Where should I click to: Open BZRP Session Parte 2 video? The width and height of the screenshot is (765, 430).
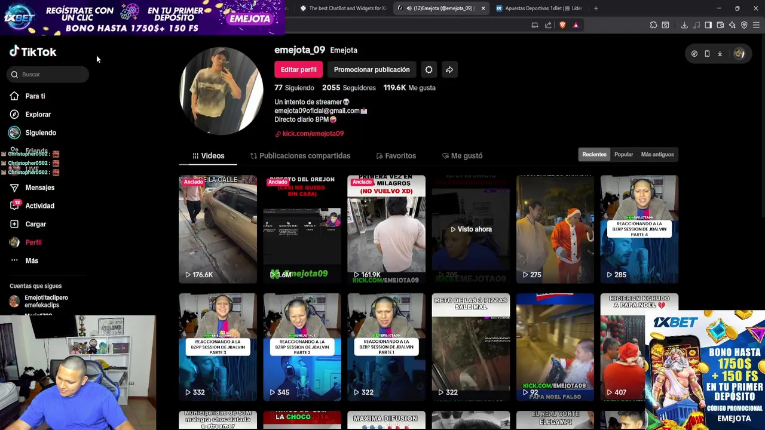coord(302,346)
